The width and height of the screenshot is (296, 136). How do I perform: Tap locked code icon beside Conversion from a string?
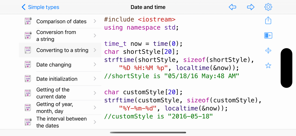click(x=28, y=35)
